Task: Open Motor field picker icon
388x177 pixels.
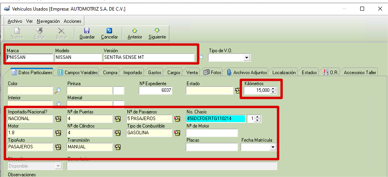Action: coord(58,133)
